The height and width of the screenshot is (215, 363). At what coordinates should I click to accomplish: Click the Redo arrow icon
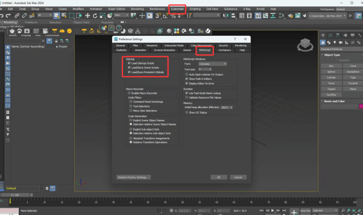8,16
